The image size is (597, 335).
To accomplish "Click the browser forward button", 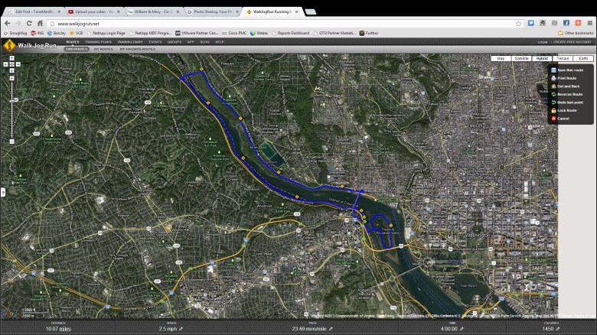I will [18, 23].
